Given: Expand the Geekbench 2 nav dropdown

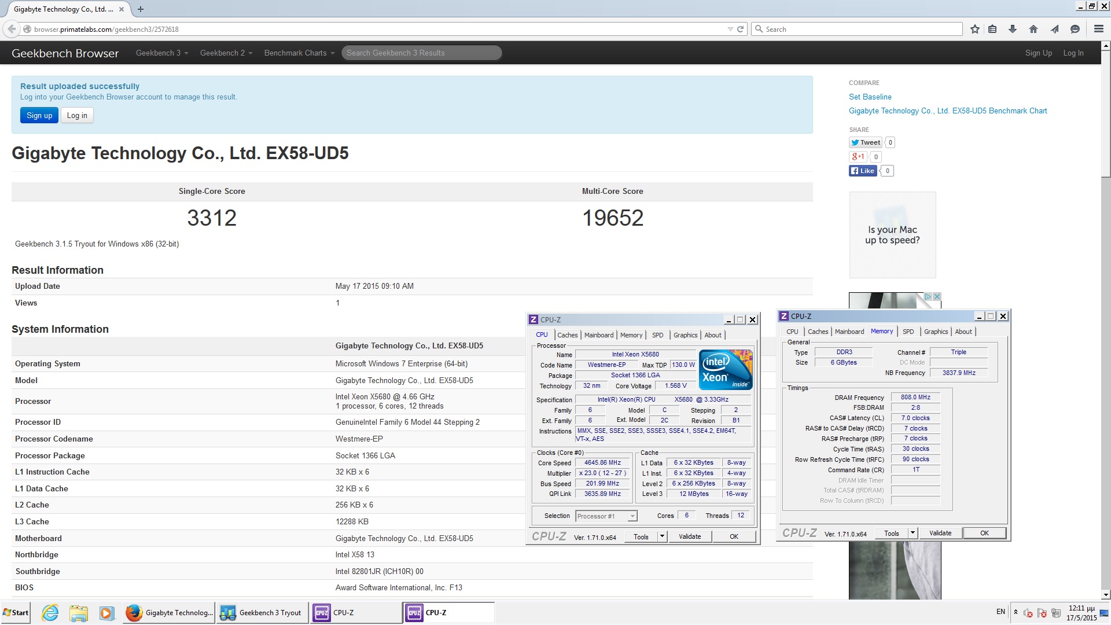Looking at the screenshot, I should tap(226, 53).
